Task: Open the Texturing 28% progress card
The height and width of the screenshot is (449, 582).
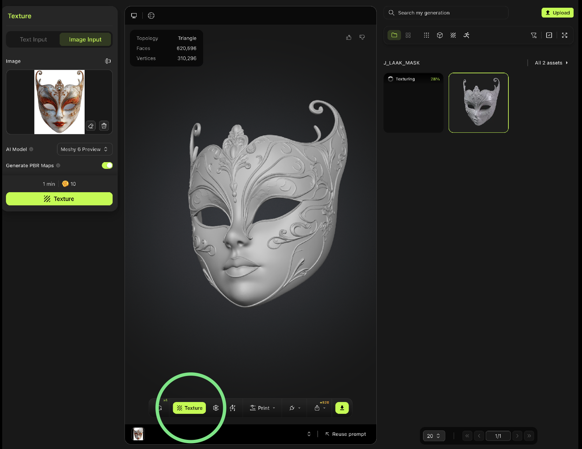Action: (413, 103)
